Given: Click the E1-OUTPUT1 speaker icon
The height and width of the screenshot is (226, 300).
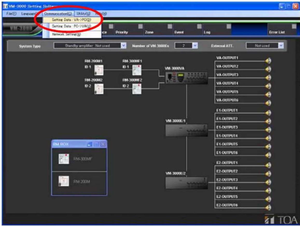Looking at the screenshot, I should [268, 113].
